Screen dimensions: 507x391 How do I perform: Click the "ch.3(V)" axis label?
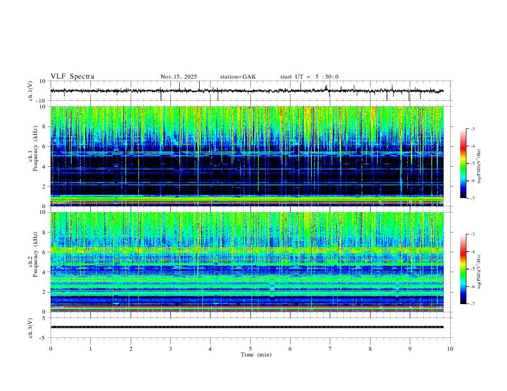pyautogui.click(x=31, y=328)
